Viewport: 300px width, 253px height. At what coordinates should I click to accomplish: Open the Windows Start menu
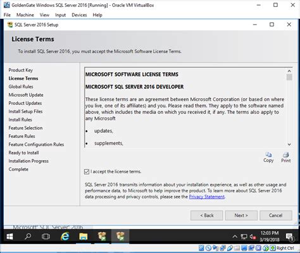pyautogui.click(x=9, y=237)
